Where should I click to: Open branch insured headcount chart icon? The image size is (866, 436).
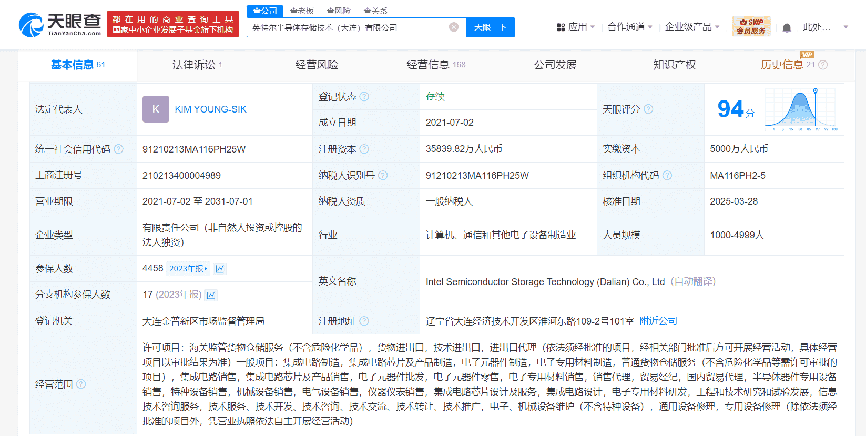(211, 295)
